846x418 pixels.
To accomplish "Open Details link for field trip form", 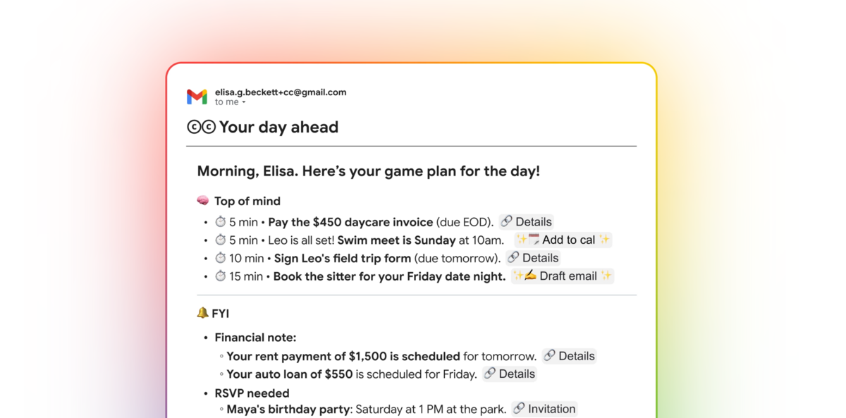I will [x=533, y=258].
